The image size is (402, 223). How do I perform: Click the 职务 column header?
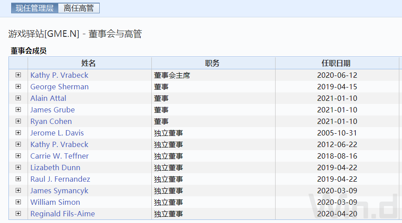coord(213,63)
